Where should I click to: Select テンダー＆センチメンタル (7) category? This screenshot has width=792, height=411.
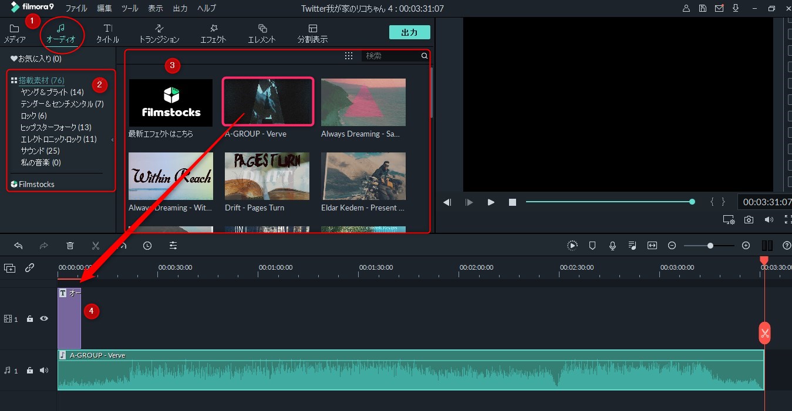(x=62, y=104)
